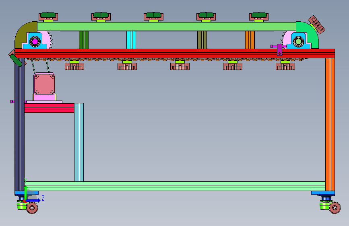
Task: Select the left caster wheel
Action: [x=32, y=208]
